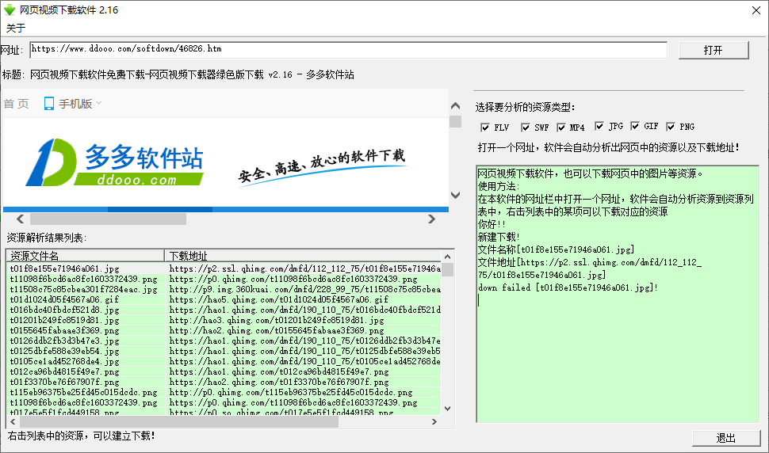The image size is (769, 453).
Task: Toggle the FLV checkbox
Action: [x=485, y=128]
